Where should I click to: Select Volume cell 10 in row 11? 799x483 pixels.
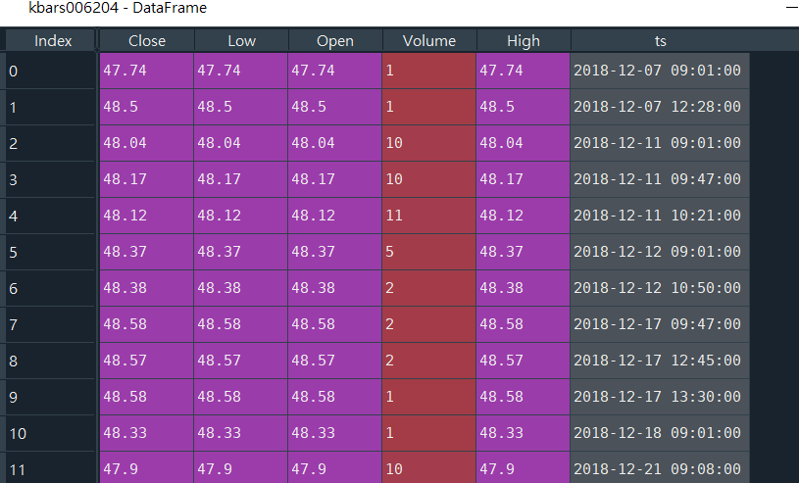[x=429, y=467]
